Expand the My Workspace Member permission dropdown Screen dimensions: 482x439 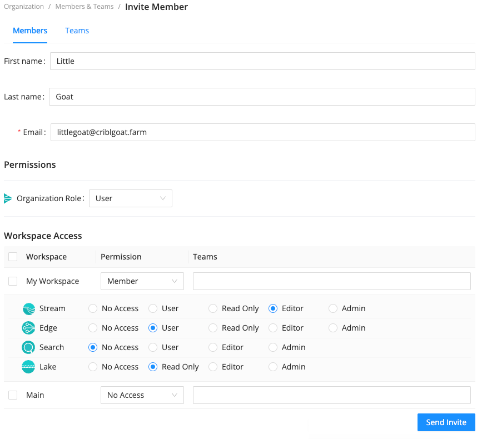pos(142,281)
